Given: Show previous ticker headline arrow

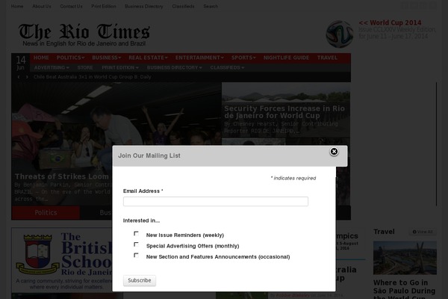Looking at the screenshot, I should [x=19, y=77].
